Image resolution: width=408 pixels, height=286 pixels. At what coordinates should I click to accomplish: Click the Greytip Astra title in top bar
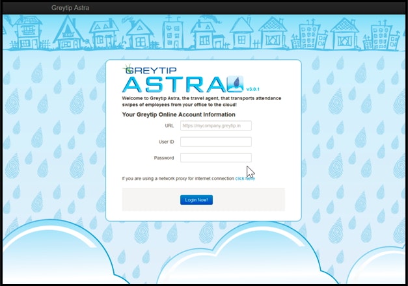(70, 8)
